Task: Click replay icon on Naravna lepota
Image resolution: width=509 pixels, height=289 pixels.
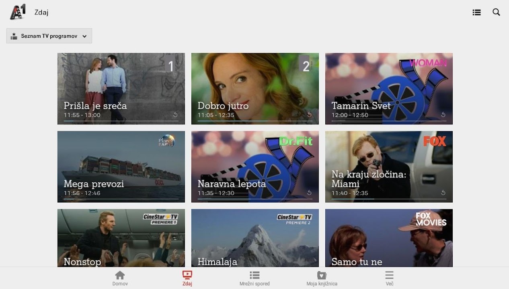Action: [x=309, y=193]
